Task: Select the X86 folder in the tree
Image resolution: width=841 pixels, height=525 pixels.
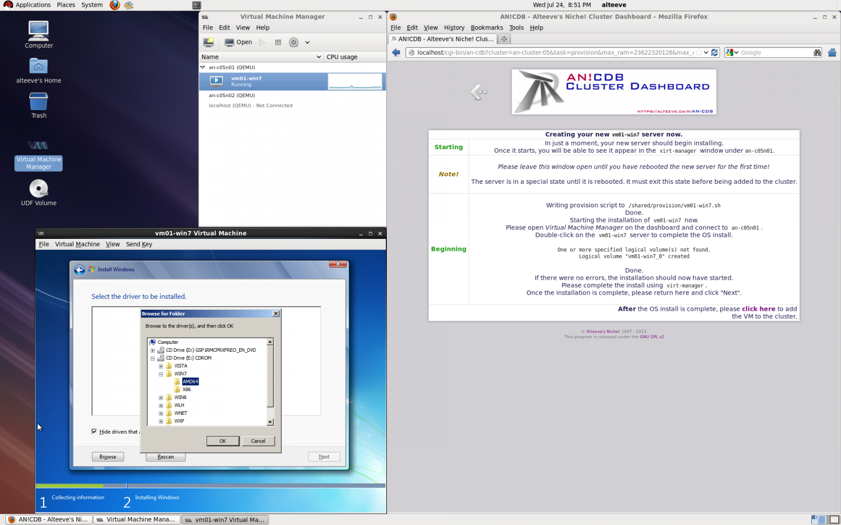Action: 187,390
